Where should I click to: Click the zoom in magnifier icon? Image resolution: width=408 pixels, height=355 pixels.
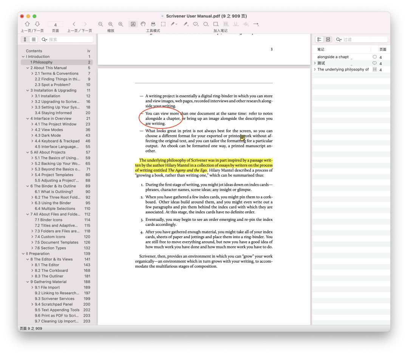pos(121,24)
